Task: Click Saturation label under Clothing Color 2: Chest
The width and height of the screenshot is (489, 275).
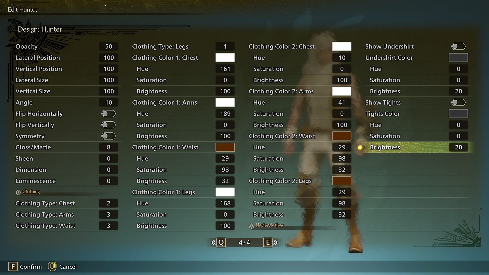Action: point(268,69)
